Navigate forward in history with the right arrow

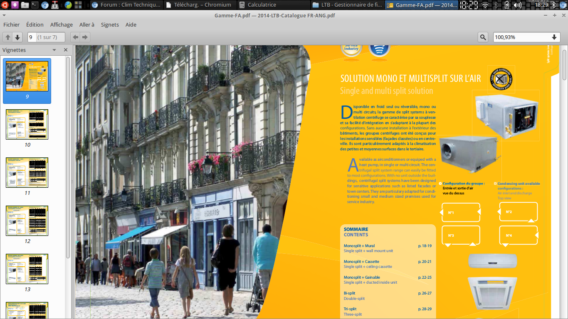coord(85,37)
